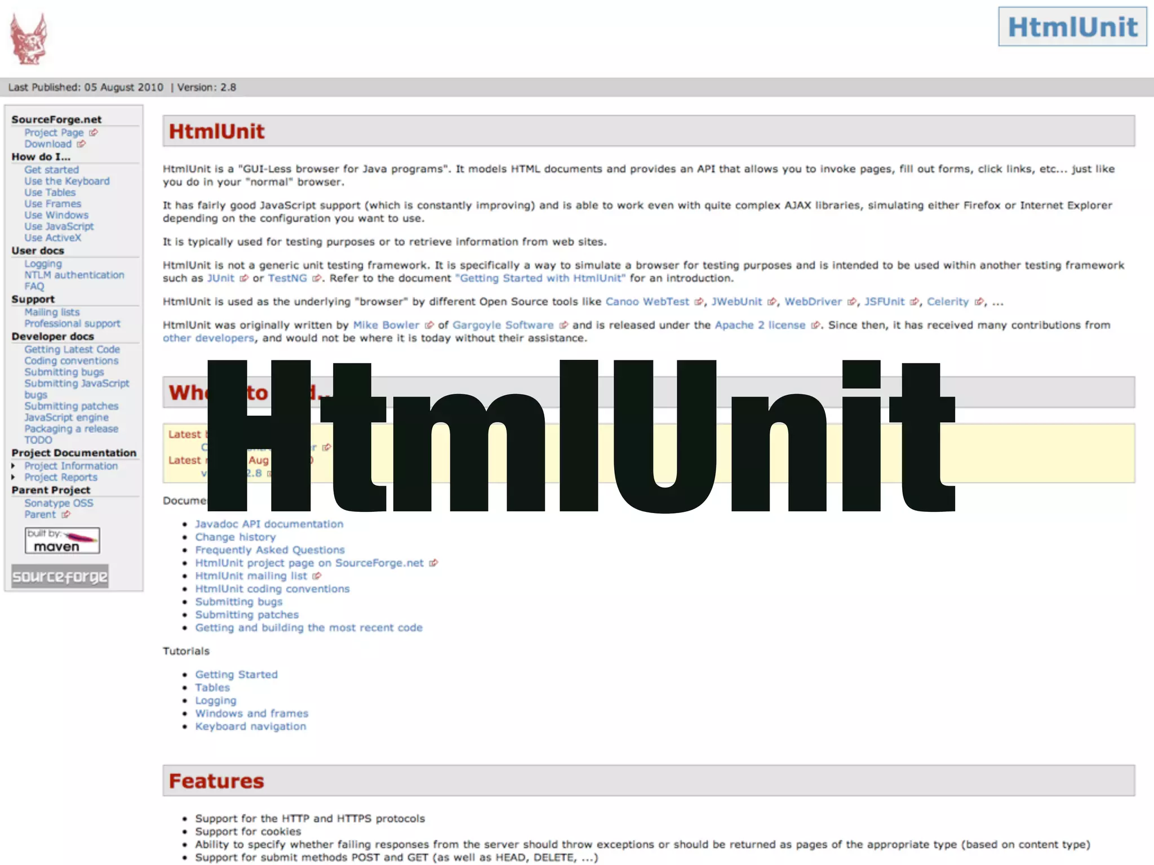Follow the Canoo WebTest link
The width and height of the screenshot is (1154, 865).
tap(647, 302)
